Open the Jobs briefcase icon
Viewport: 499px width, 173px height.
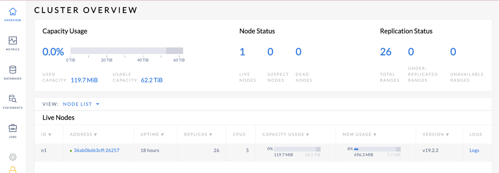[x=12, y=128]
